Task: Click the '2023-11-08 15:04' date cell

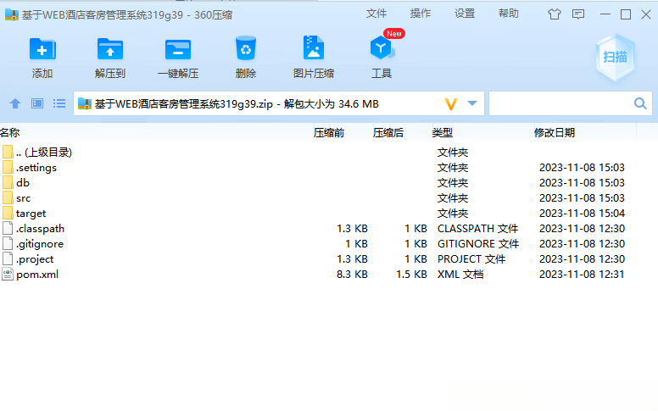Action: point(582,214)
